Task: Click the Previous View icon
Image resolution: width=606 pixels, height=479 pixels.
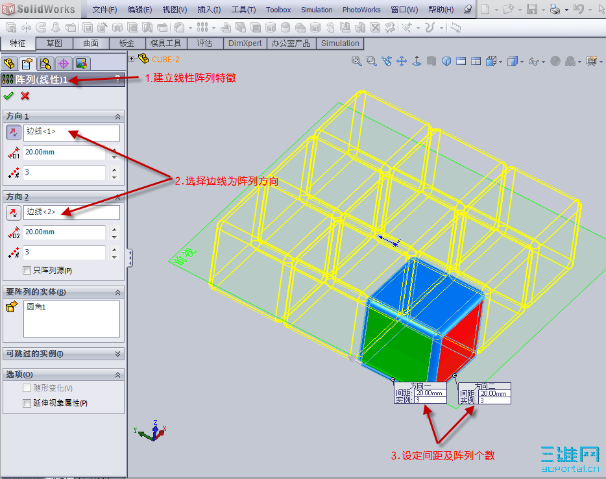Action: (387, 61)
